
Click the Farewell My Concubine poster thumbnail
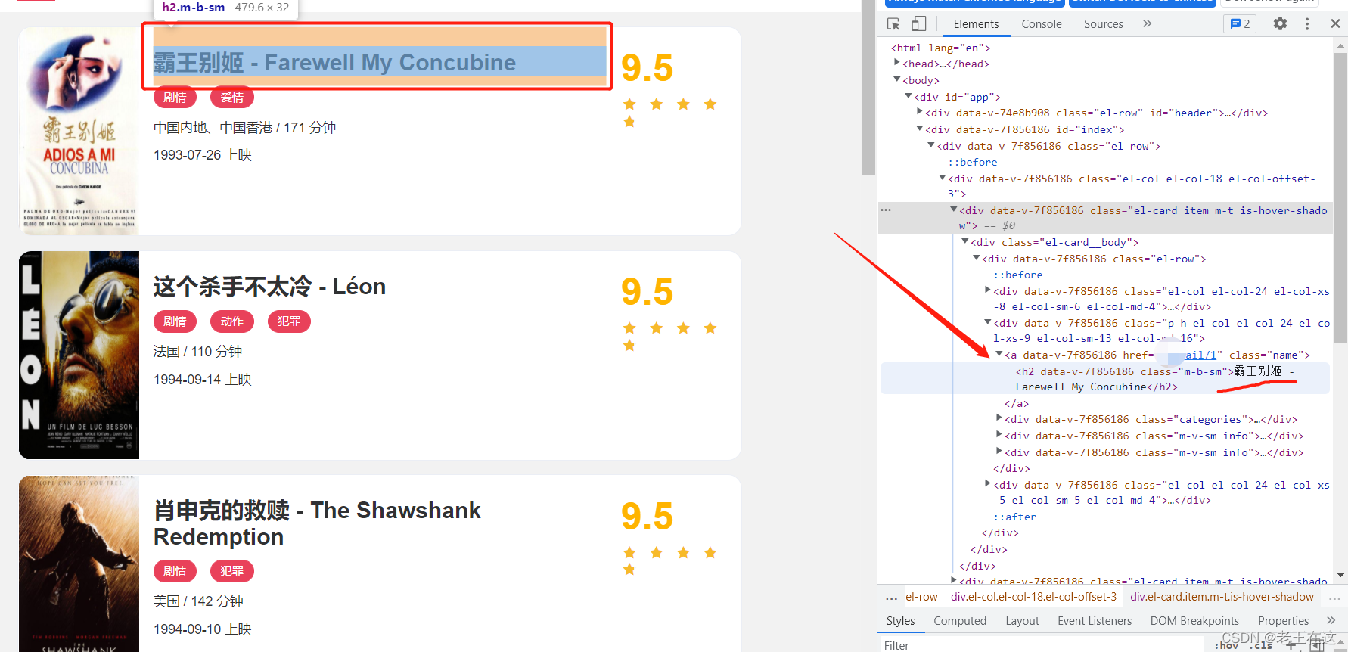click(79, 131)
